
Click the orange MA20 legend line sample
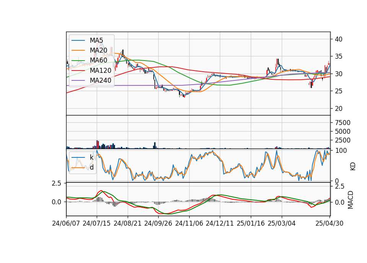[78, 50]
